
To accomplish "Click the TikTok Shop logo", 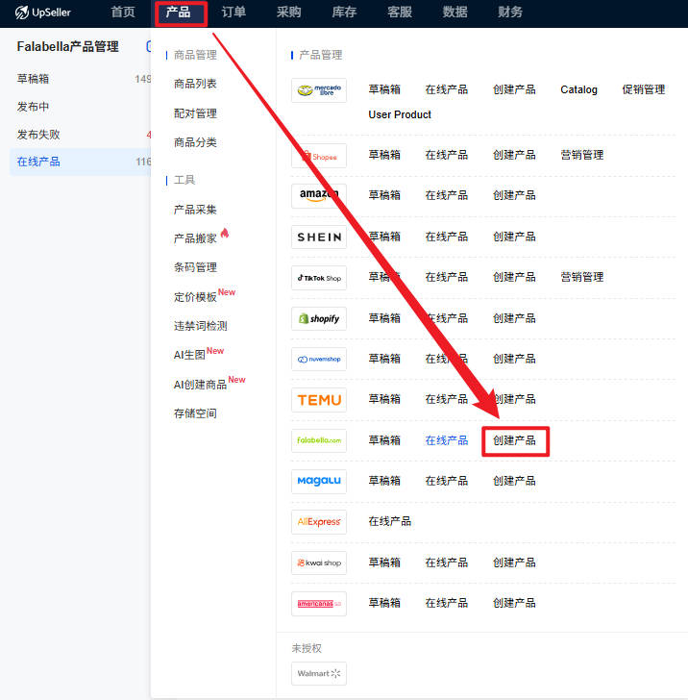I will (x=319, y=278).
